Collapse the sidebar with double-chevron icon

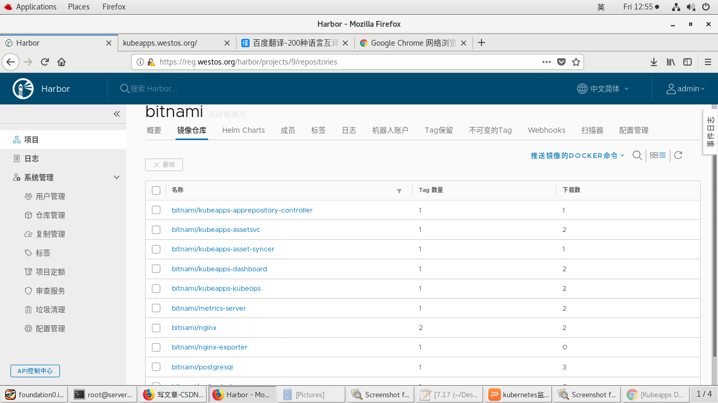[x=117, y=114]
